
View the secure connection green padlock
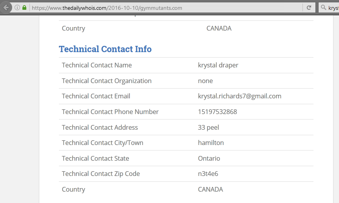(x=24, y=8)
